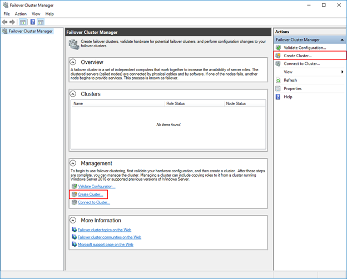Collapse the More Information section
The image size is (347, 279).
pos(73,221)
